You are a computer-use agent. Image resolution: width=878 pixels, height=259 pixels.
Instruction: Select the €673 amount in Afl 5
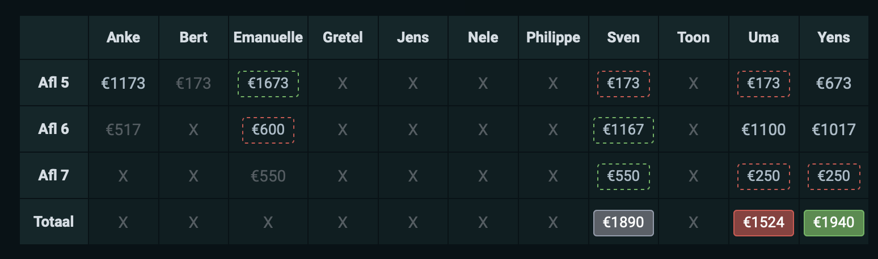[834, 84]
